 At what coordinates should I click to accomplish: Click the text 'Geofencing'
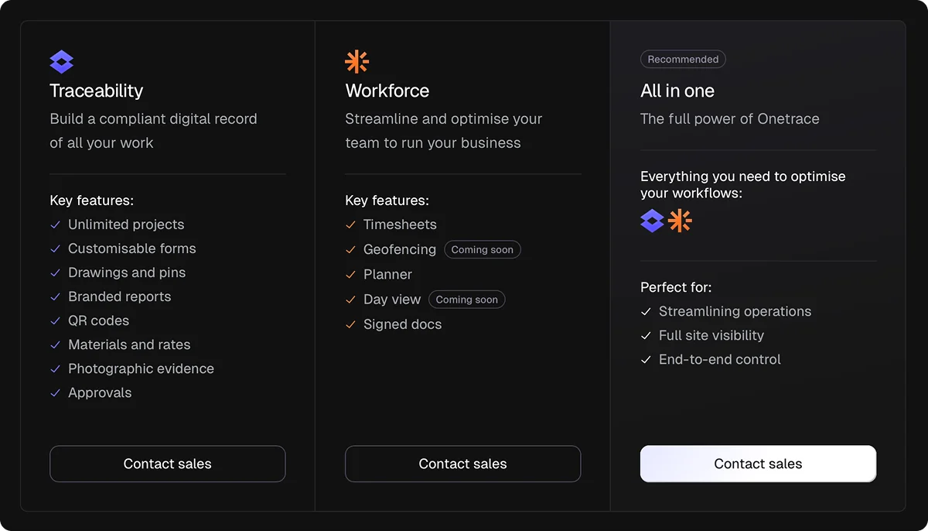[400, 249]
